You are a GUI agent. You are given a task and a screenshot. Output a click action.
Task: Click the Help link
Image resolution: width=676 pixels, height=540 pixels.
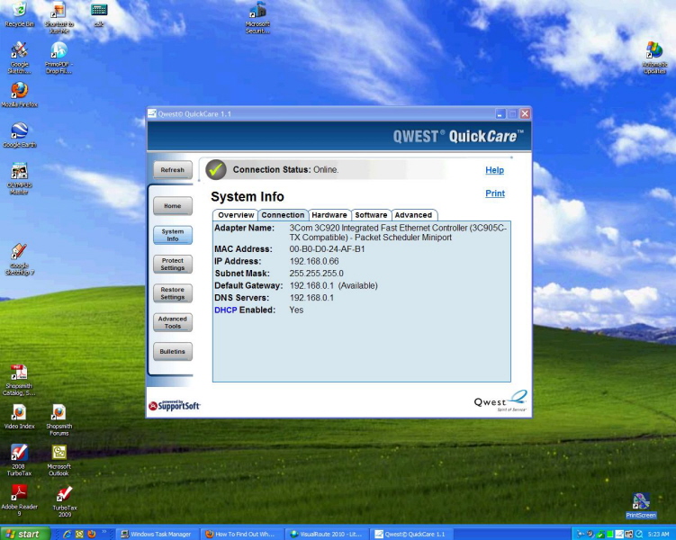pos(494,170)
